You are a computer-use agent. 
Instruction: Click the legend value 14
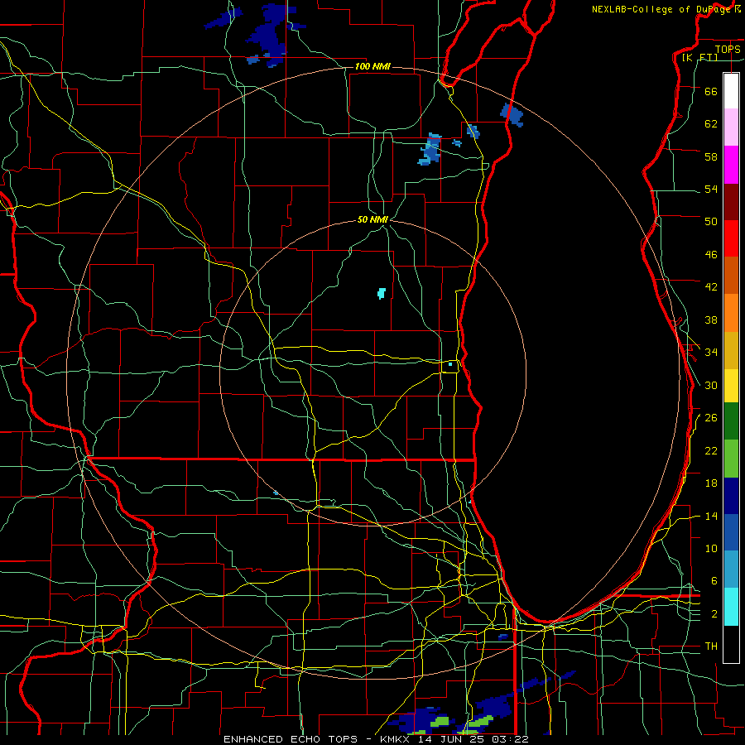[711, 516]
